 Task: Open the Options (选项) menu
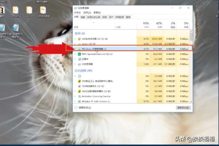(x=87, y=12)
